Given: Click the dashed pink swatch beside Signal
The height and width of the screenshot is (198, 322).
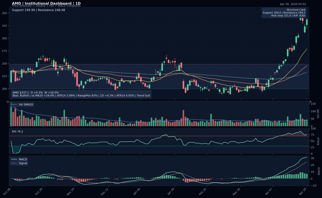Looking at the screenshot, I should pyautogui.click(x=14, y=163).
